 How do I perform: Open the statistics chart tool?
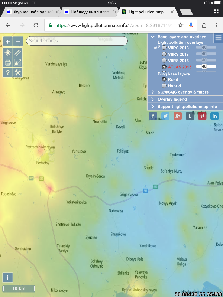pyautogui.click(x=18, y=63)
